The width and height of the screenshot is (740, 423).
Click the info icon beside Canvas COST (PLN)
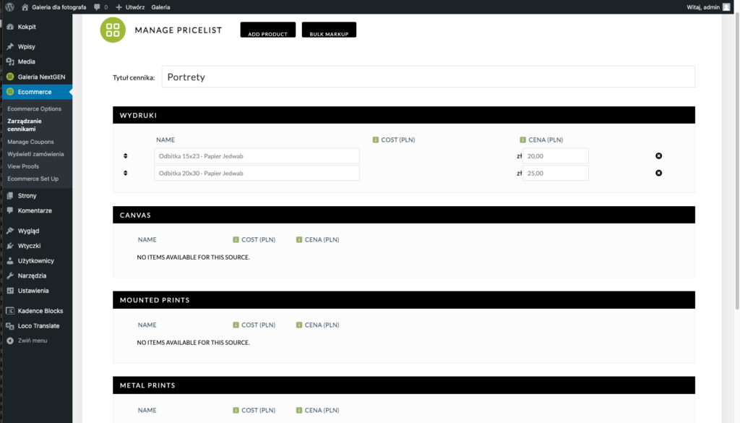tap(236, 239)
